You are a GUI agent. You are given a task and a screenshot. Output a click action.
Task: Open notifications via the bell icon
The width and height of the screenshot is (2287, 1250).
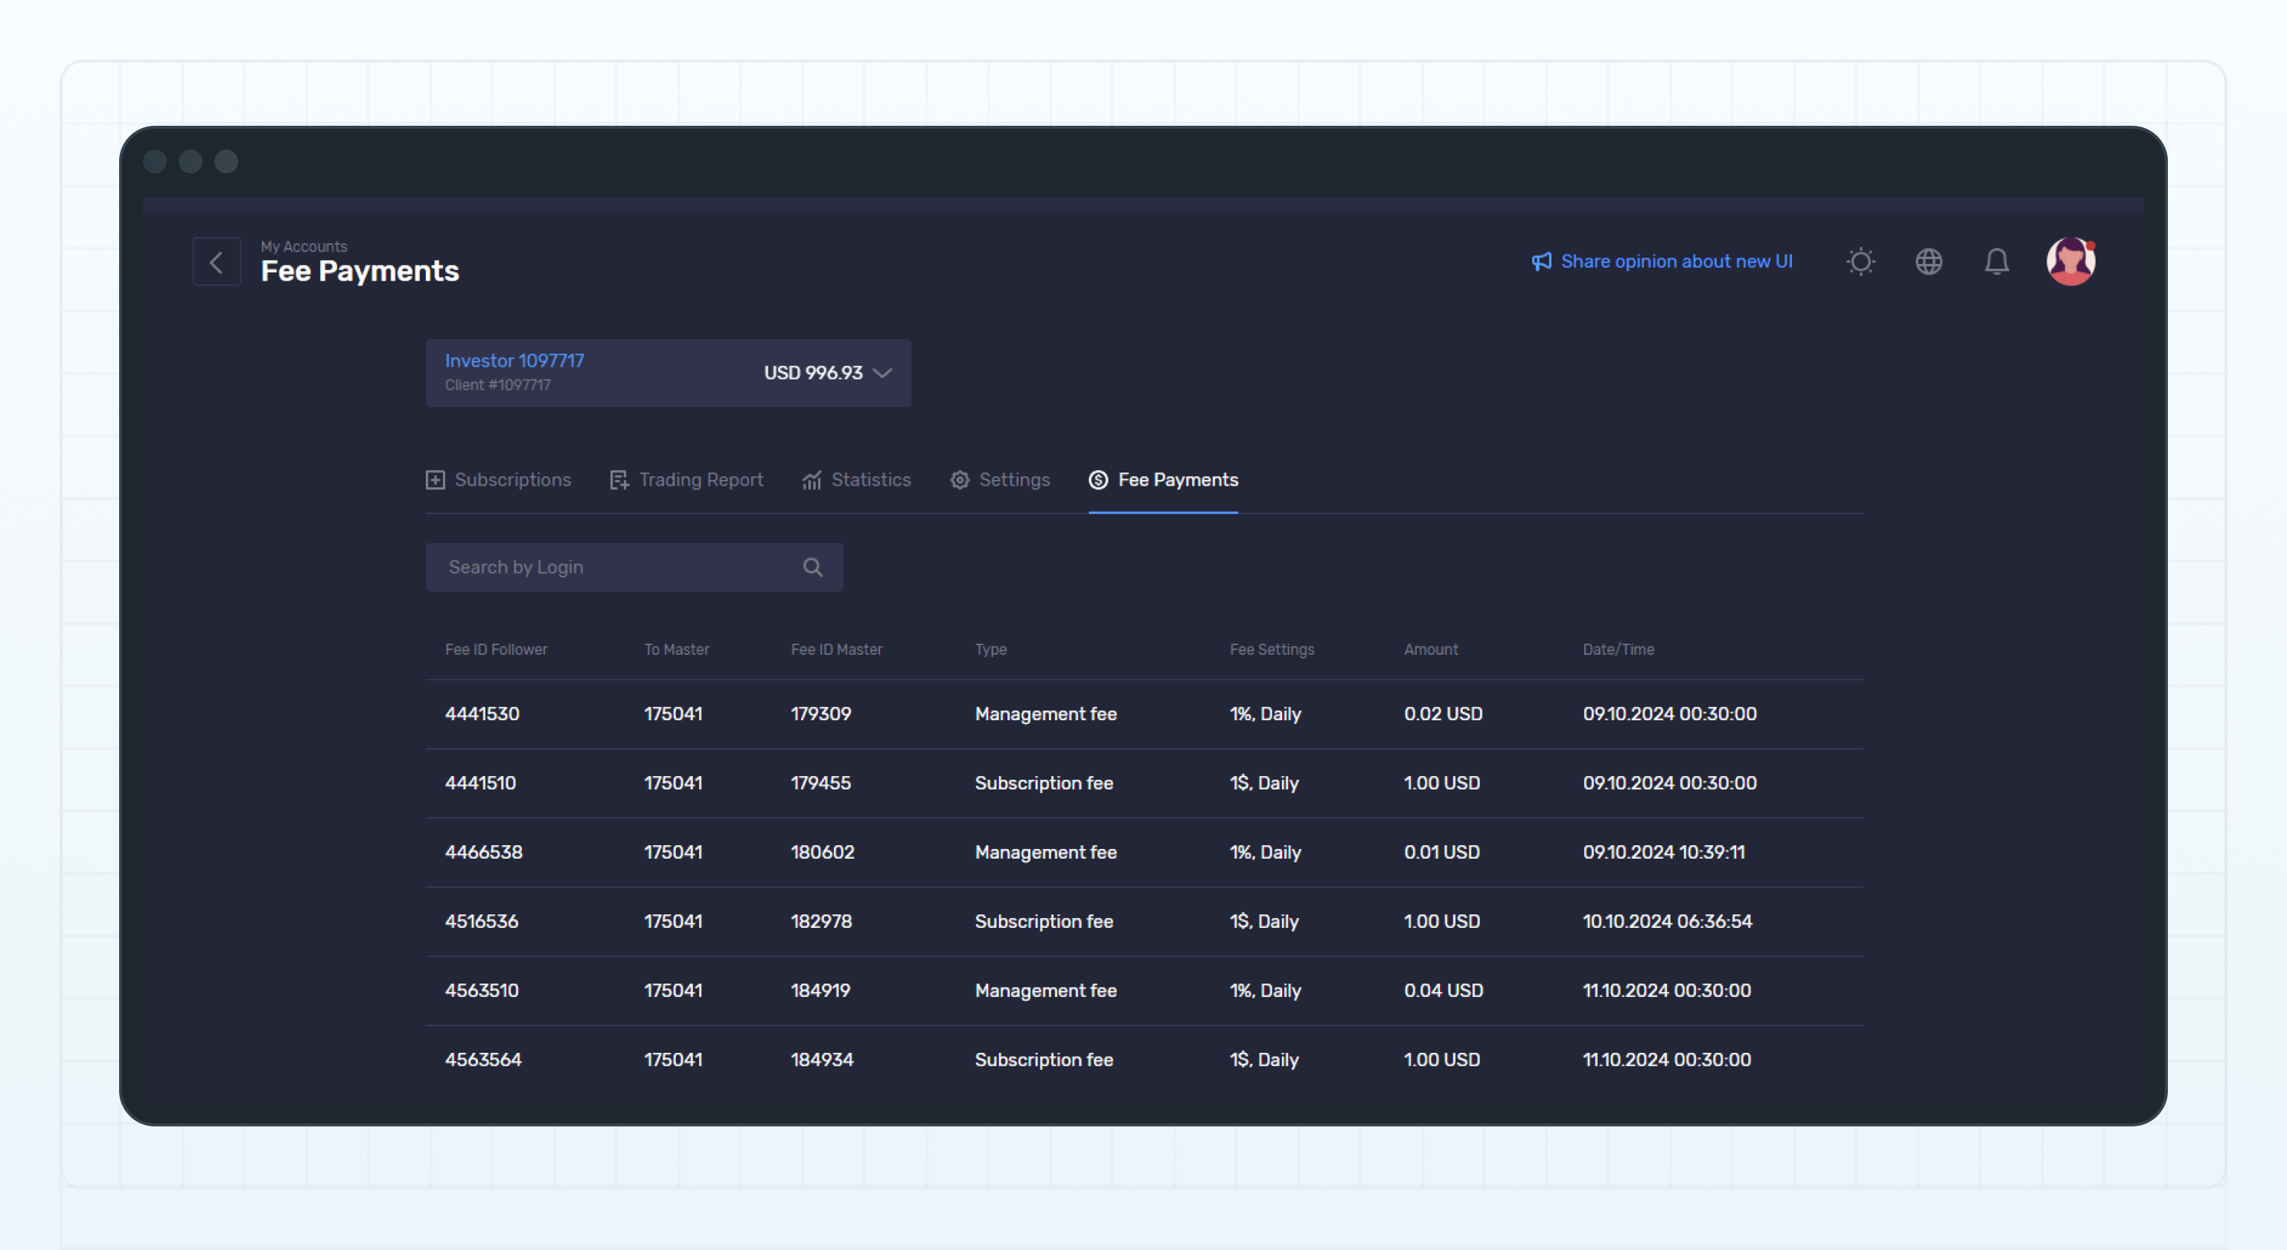click(x=1997, y=261)
